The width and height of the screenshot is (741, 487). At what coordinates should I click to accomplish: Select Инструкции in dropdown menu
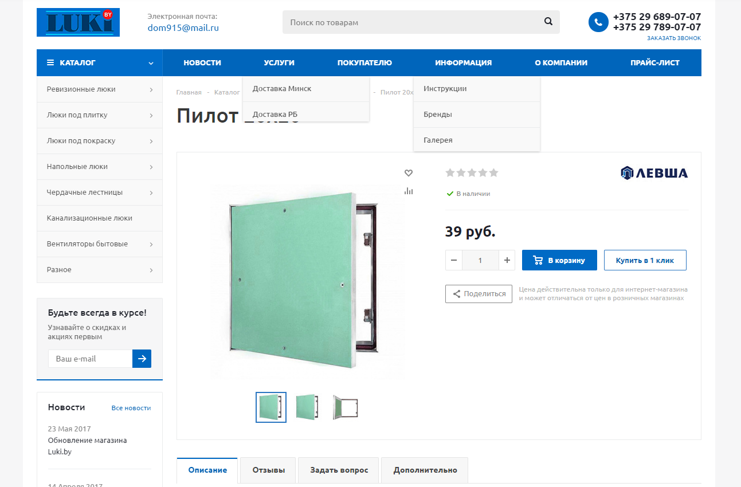click(477, 89)
